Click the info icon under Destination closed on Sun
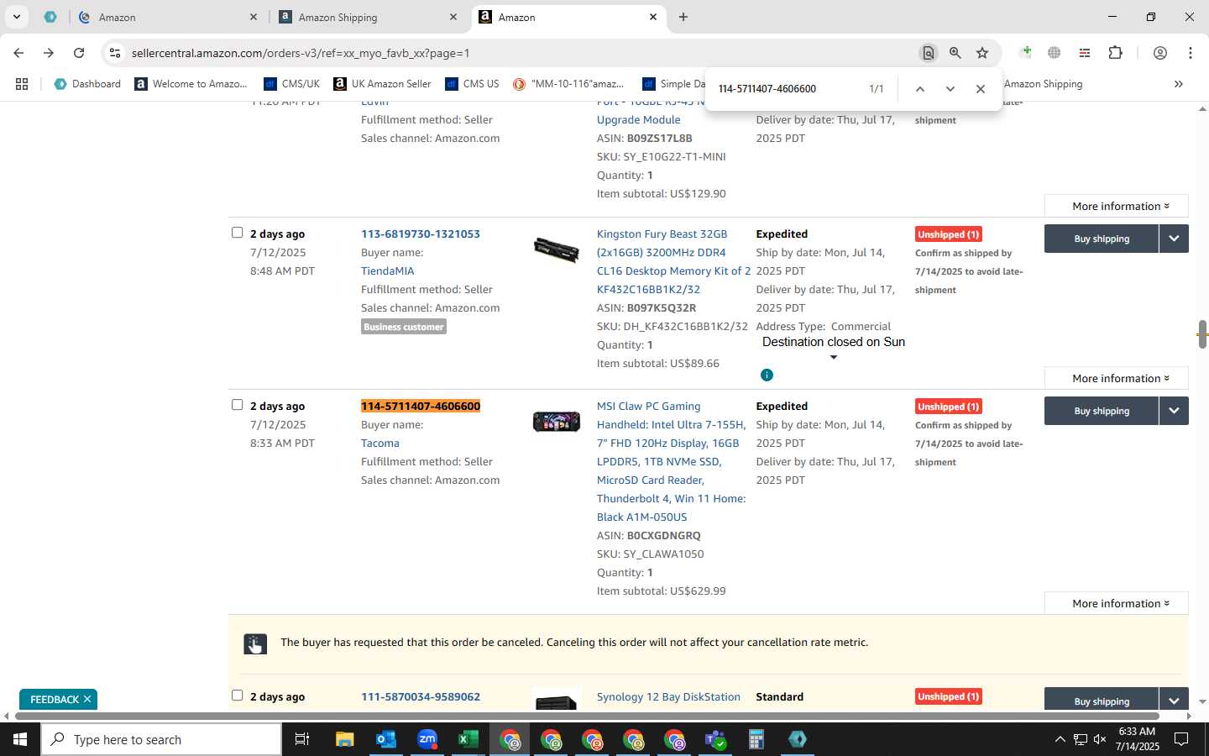The height and width of the screenshot is (756, 1209). coord(767,375)
